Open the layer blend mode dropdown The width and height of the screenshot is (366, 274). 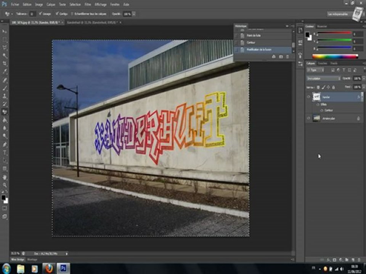tap(324, 78)
